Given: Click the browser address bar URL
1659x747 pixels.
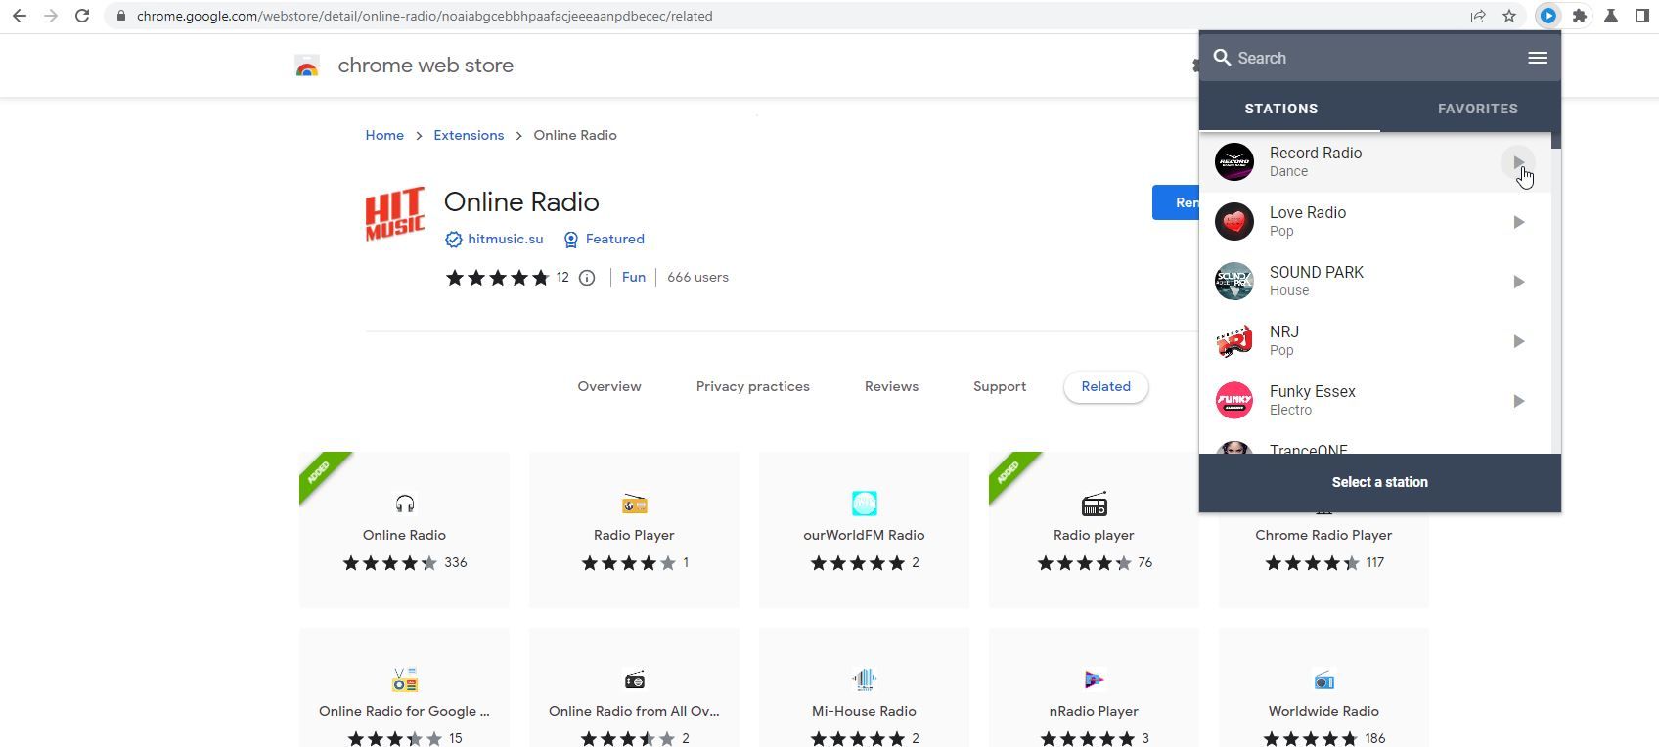Looking at the screenshot, I should pos(425,16).
